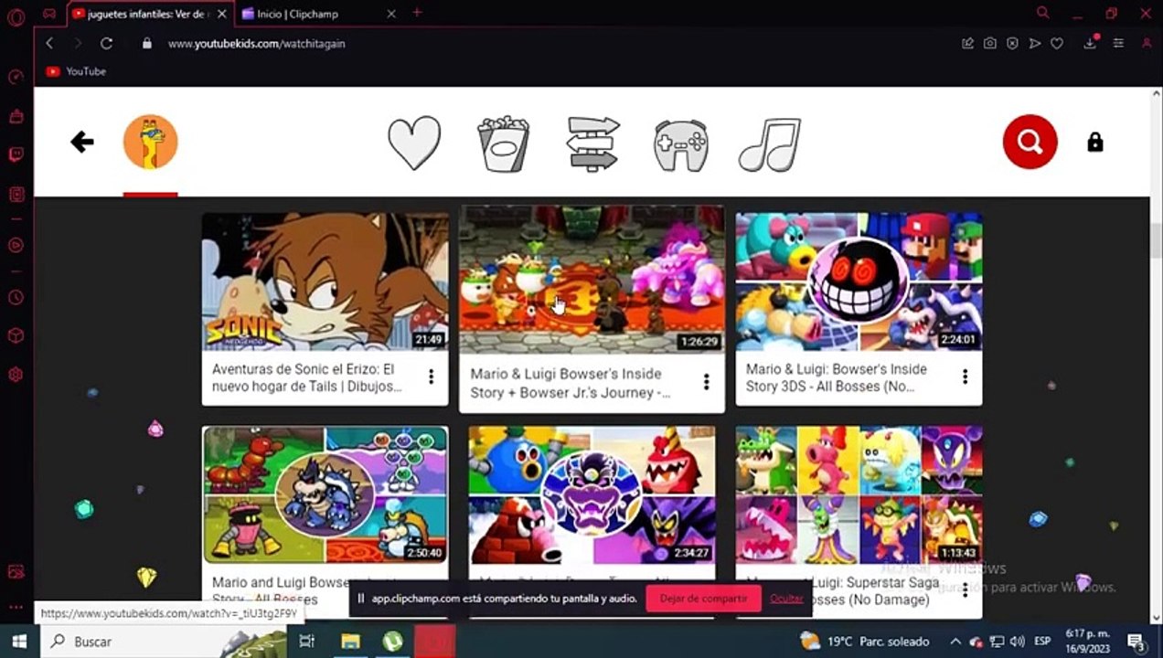This screenshot has width=1163, height=658.
Task: Open Task View on taskbar
Action: [x=307, y=642]
